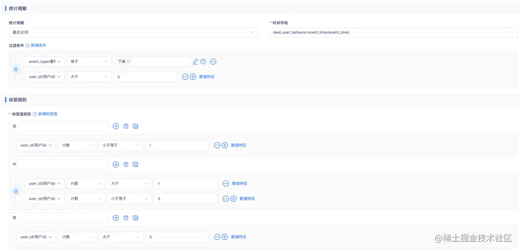Duplicate the 高 label value with copy icon

pos(135,217)
